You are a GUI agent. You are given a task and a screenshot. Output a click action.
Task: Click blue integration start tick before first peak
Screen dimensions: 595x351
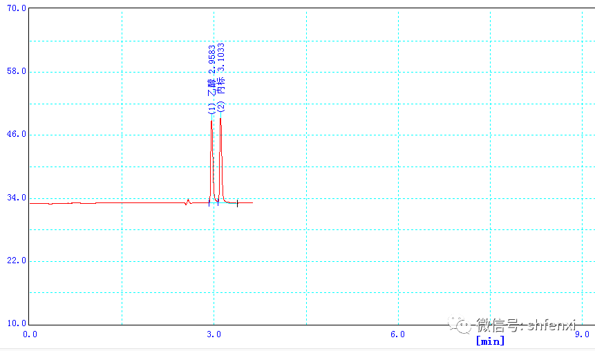click(x=209, y=202)
